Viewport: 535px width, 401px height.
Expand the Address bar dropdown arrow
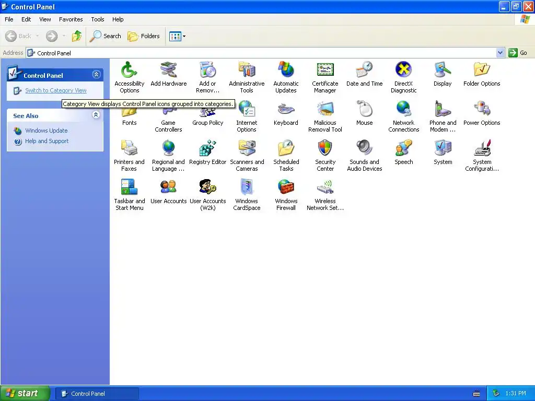500,53
